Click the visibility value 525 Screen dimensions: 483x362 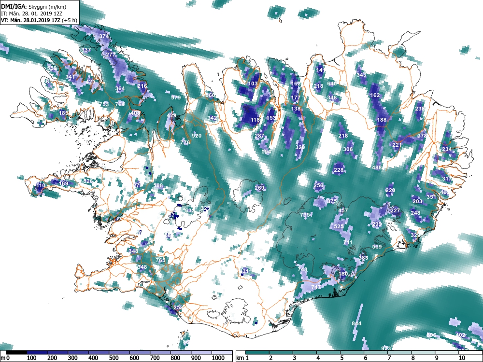click(x=339, y=226)
